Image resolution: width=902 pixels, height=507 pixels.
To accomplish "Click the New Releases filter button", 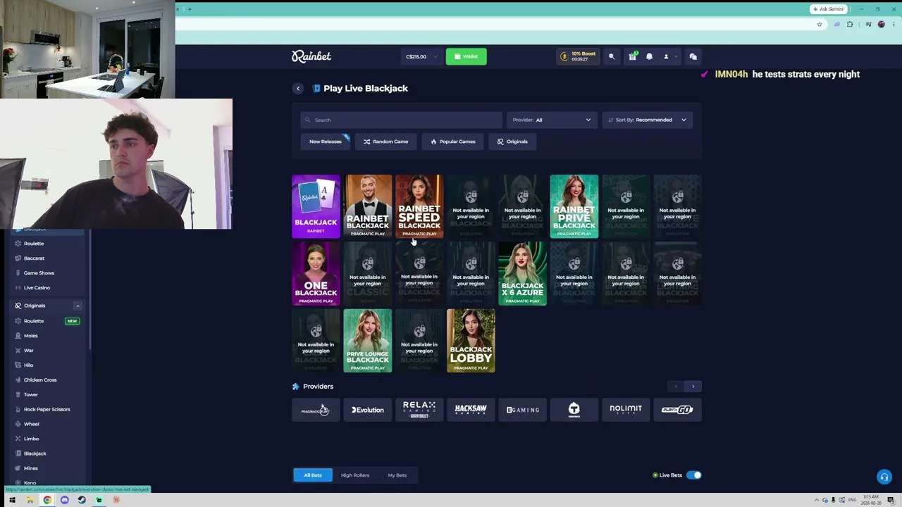I will (x=326, y=142).
